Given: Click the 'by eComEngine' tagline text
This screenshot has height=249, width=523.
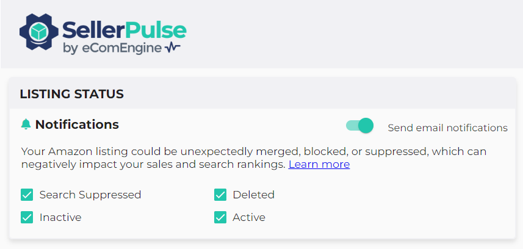Looking at the screenshot, I should pos(112,48).
